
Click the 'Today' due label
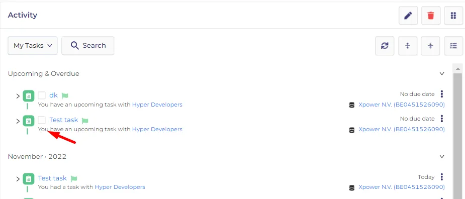pyautogui.click(x=426, y=177)
